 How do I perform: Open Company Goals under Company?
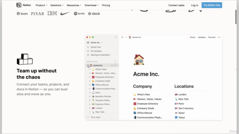point(144,108)
